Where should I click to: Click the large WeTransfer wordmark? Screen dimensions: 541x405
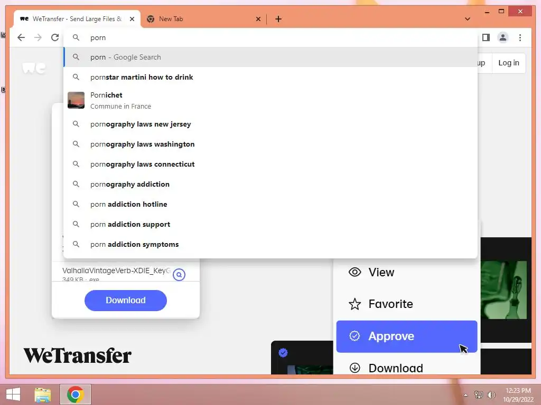click(x=77, y=356)
